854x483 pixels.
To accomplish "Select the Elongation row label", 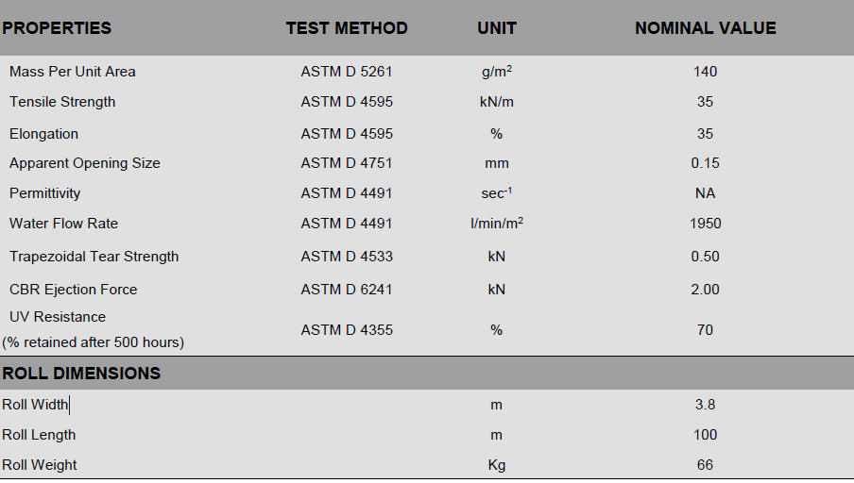I will pyautogui.click(x=44, y=134).
